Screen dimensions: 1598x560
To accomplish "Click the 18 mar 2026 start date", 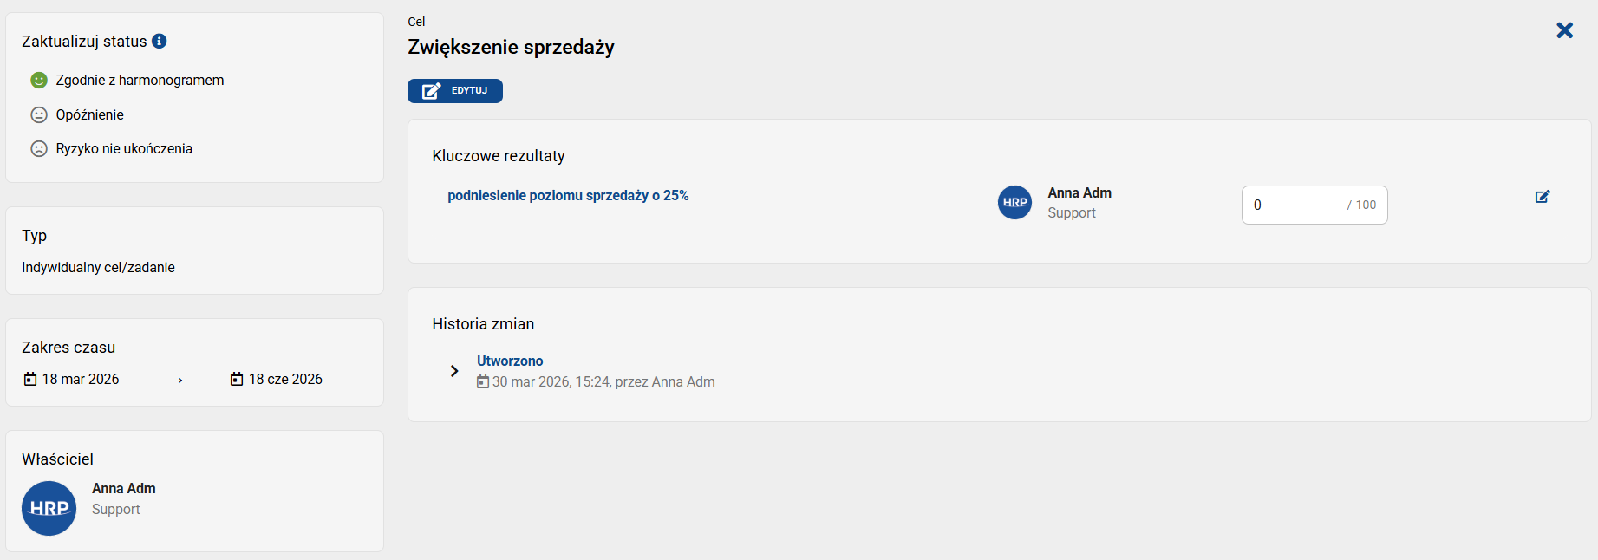I will 81,379.
